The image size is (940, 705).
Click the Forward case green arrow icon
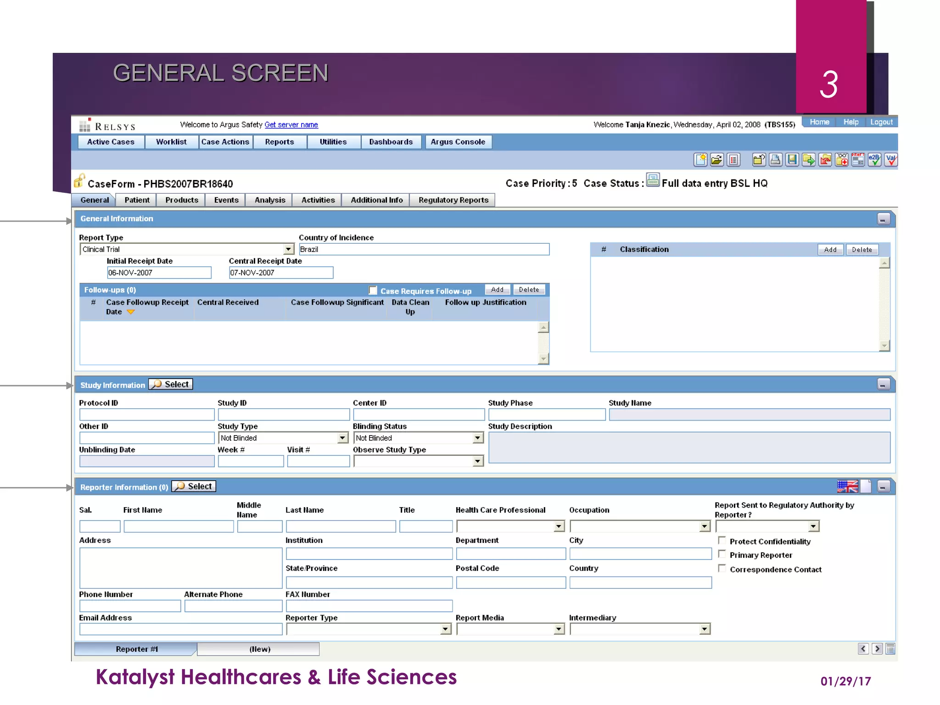pos(809,160)
